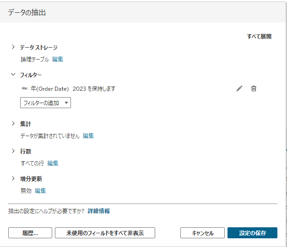Viewport: 287px width, 247px height.
Task: Click the 集計 section heading
Action: point(26,124)
